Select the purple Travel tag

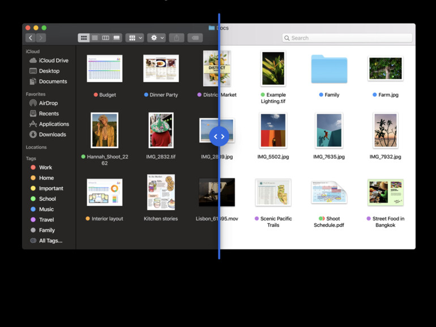(x=42, y=220)
